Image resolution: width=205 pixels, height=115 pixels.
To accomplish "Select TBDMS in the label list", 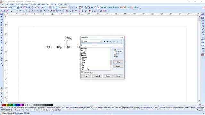I will (84, 57).
